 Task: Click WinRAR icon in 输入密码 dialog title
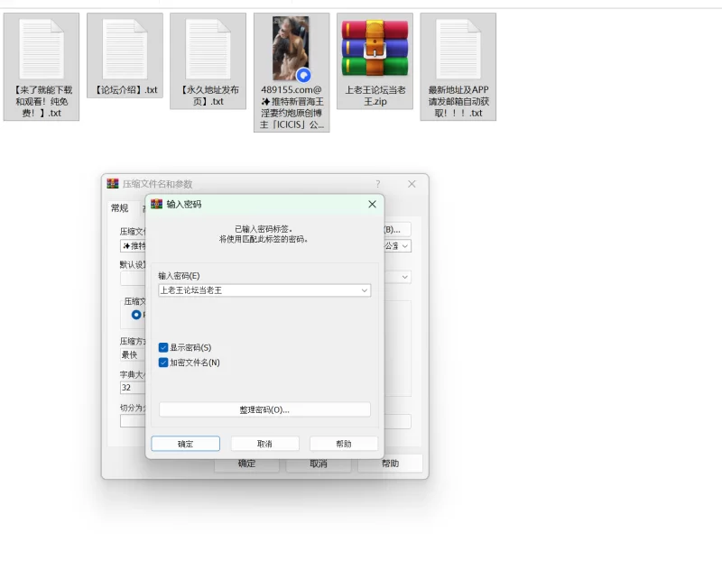[x=156, y=204]
